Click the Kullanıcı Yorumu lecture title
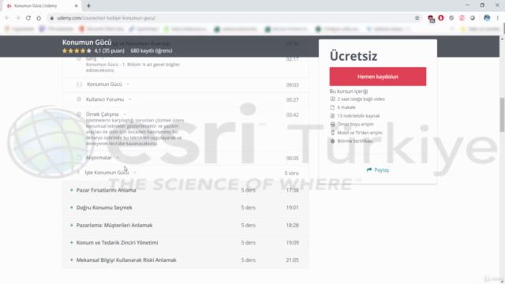505x284 pixels. click(x=105, y=99)
